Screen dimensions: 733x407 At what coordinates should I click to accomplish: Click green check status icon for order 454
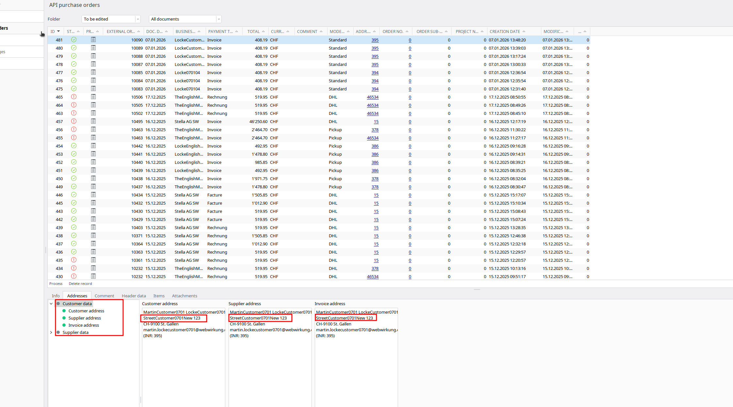[x=74, y=146]
